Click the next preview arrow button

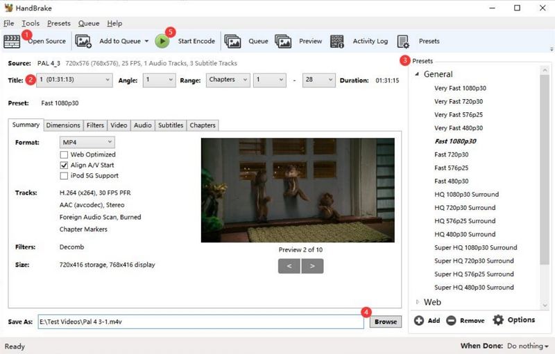click(x=313, y=265)
